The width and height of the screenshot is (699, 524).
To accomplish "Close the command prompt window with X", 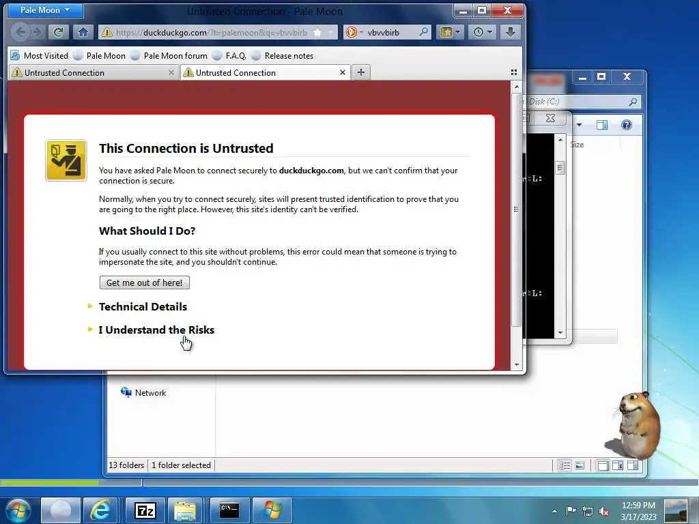I will coord(551,118).
